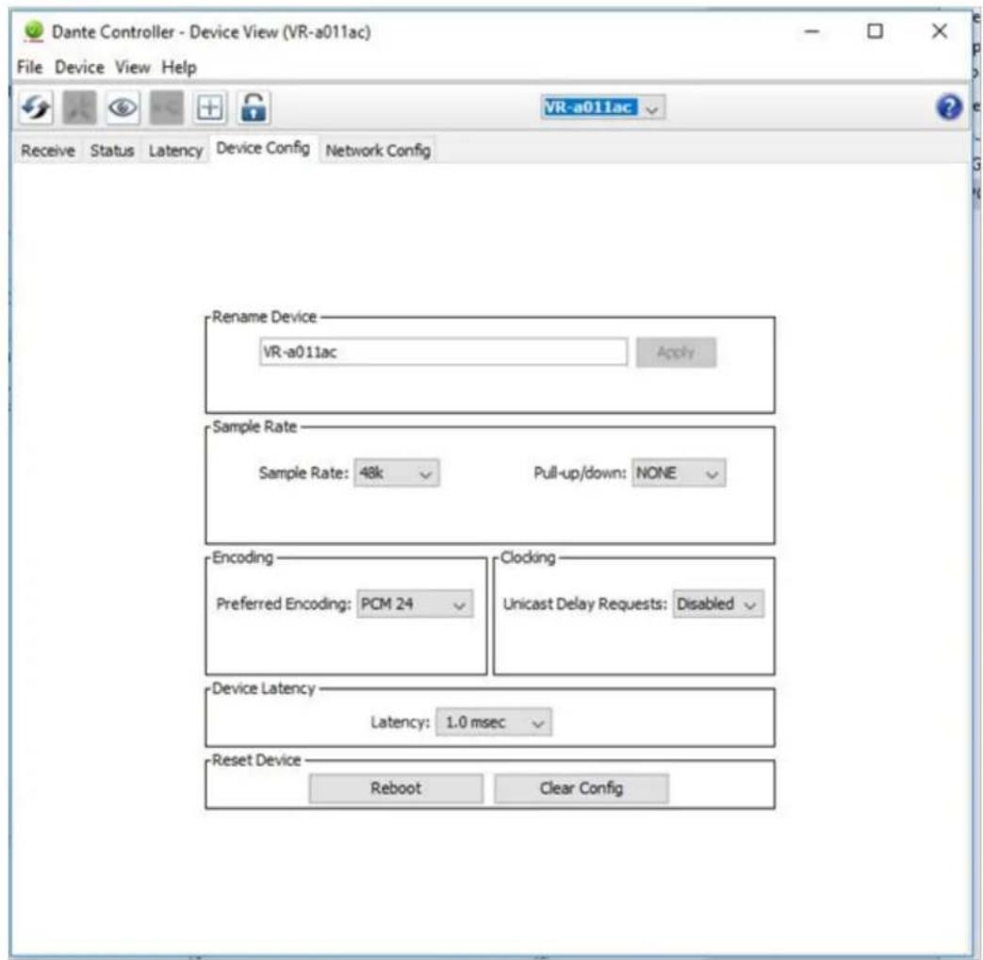Click the Apply rename button
983x960 pixels.
(x=676, y=352)
